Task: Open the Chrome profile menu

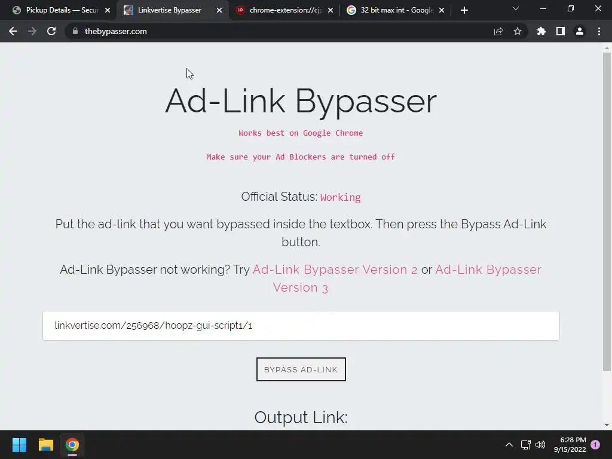Action: 580,31
